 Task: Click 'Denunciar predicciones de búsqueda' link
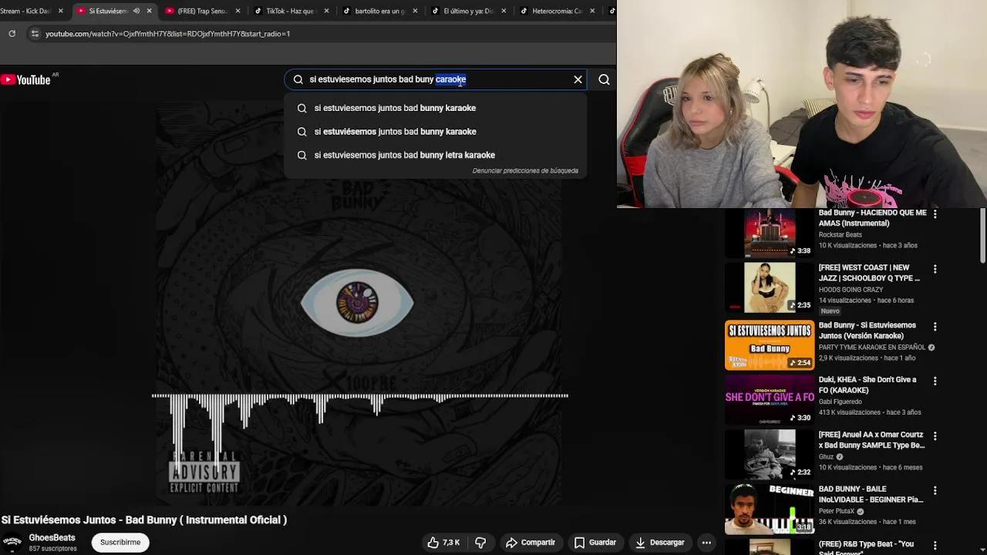coord(525,170)
